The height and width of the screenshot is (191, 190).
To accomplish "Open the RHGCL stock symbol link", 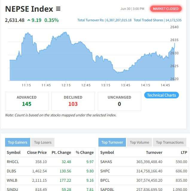I will tap(13, 162).
